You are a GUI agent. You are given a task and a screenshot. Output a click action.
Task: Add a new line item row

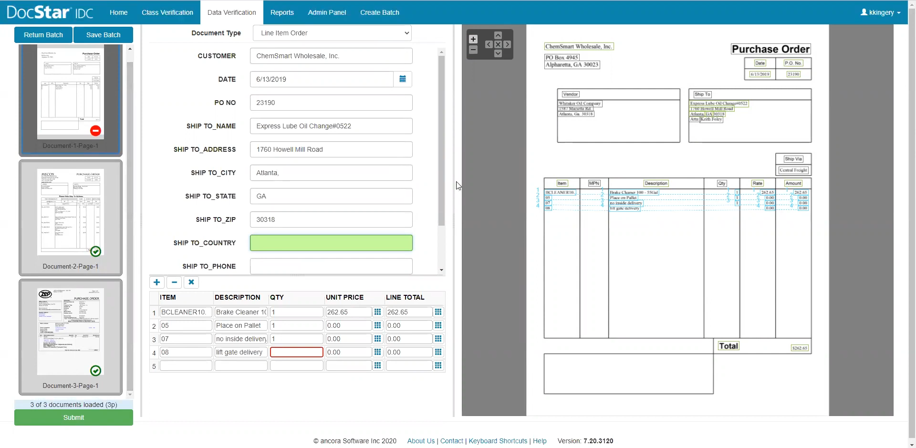coord(156,282)
